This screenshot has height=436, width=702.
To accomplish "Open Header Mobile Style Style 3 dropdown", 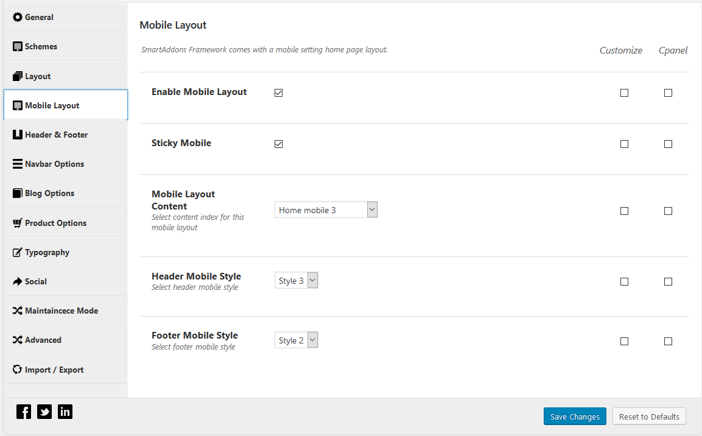I will 296,280.
